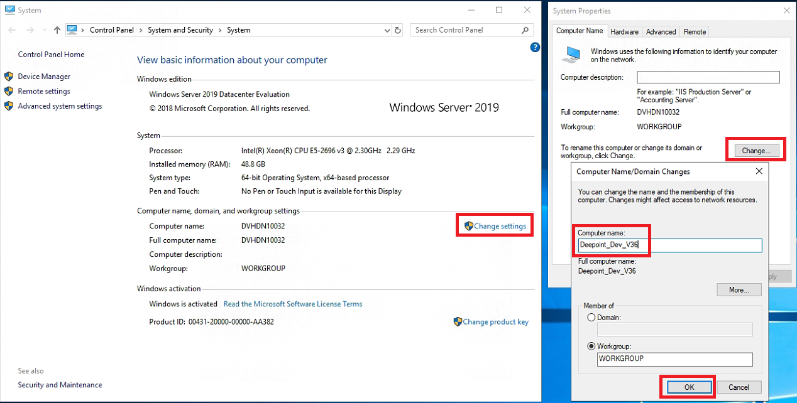Click Cancel in Computer Name/Domain Changes
The height and width of the screenshot is (403, 797).
[739, 387]
